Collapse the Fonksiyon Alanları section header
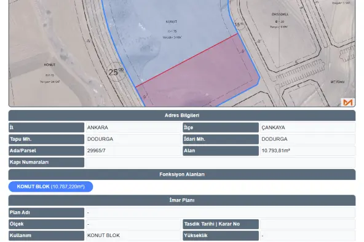Viewport: 364px width, 242px height. [182, 174]
